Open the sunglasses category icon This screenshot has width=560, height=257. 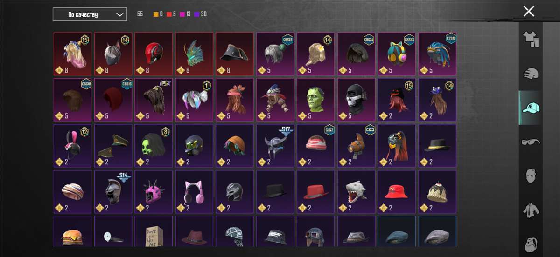(530, 142)
